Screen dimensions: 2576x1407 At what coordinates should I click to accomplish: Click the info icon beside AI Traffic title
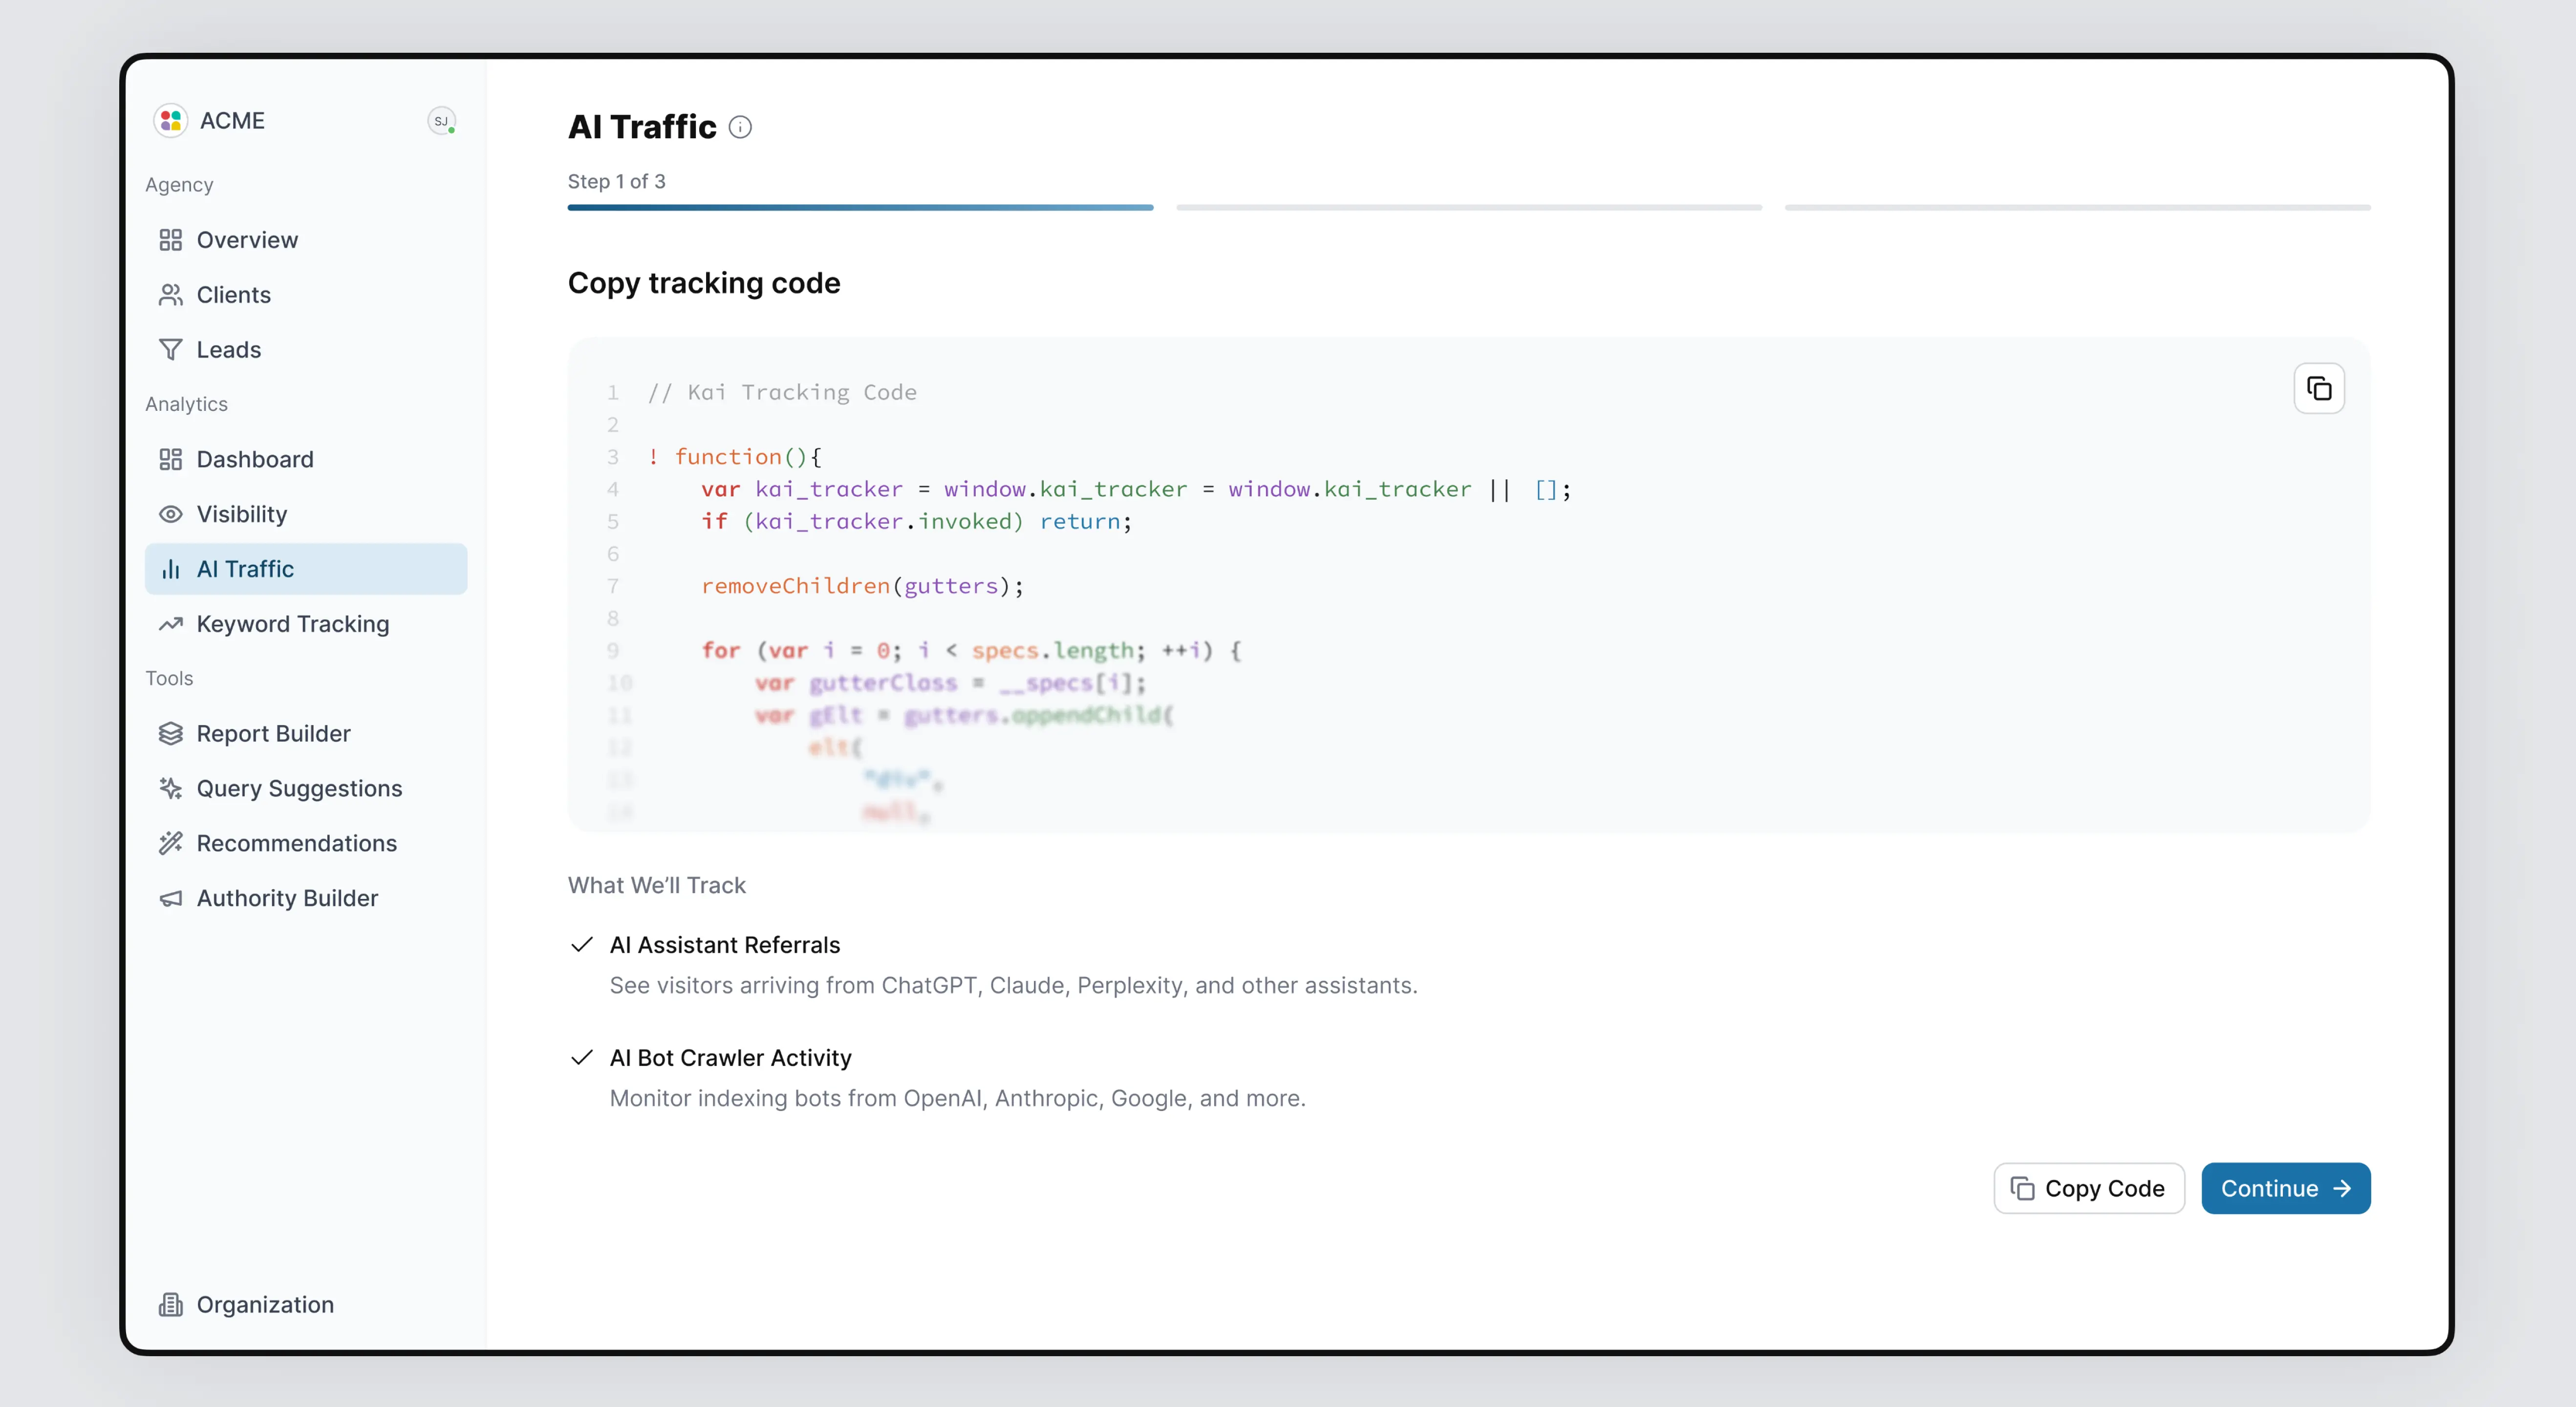point(740,127)
